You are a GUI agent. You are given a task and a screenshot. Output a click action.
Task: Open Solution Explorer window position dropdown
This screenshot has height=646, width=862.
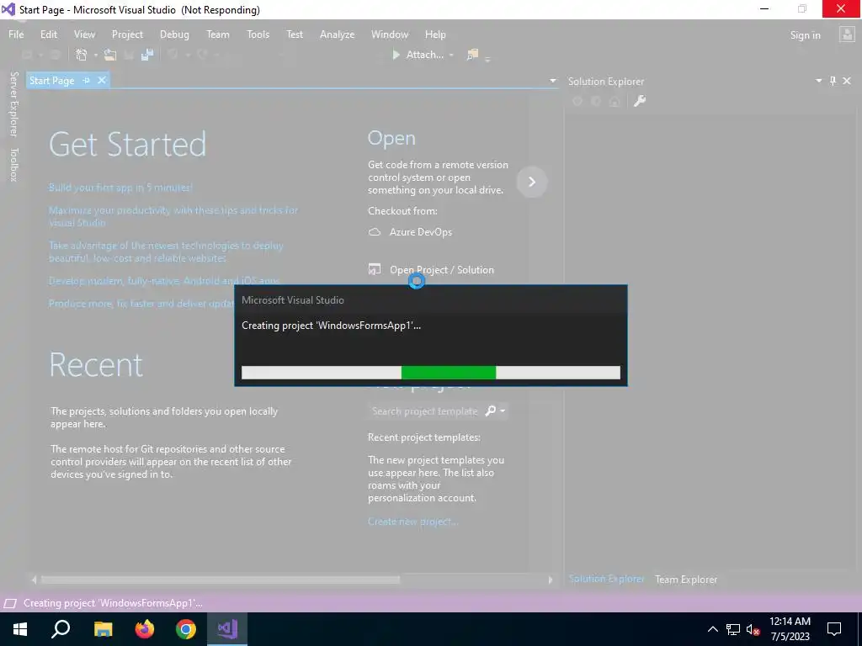click(818, 81)
